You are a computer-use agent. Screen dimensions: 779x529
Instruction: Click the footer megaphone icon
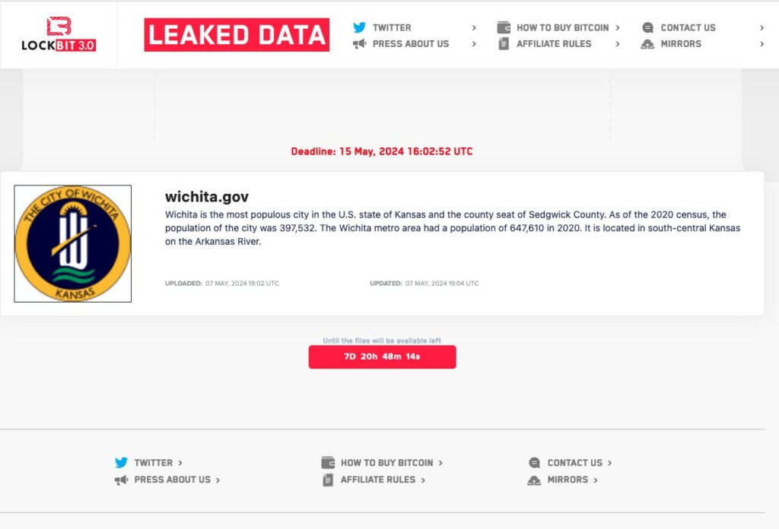(x=121, y=480)
